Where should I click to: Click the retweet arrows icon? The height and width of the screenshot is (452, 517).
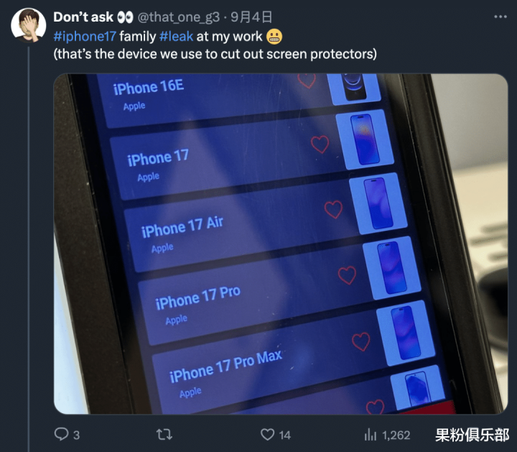(164, 435)
